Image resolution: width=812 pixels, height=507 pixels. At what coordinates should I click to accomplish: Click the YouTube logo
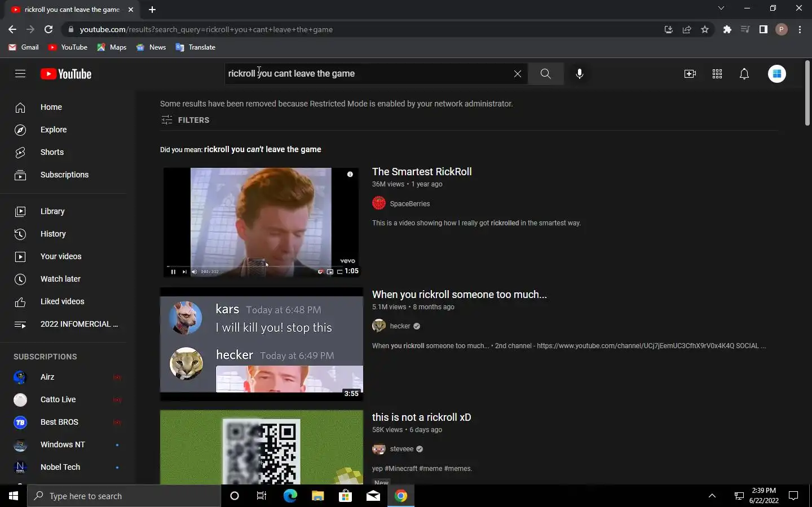pyautogui.click(x=66, y=74)
